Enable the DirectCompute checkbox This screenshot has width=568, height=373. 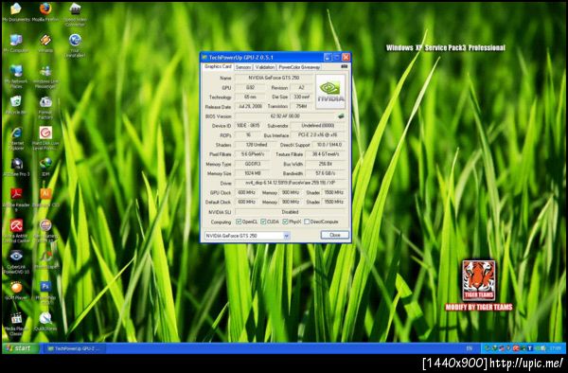coord(307,222)
